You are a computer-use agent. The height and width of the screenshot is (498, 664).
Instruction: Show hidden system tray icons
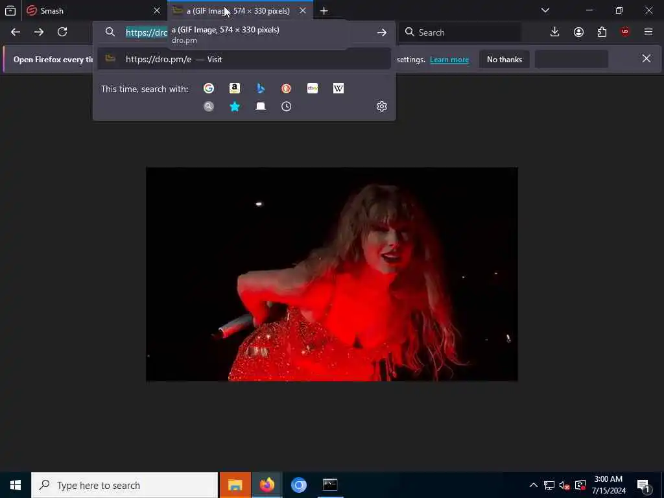tap(534, 485)
